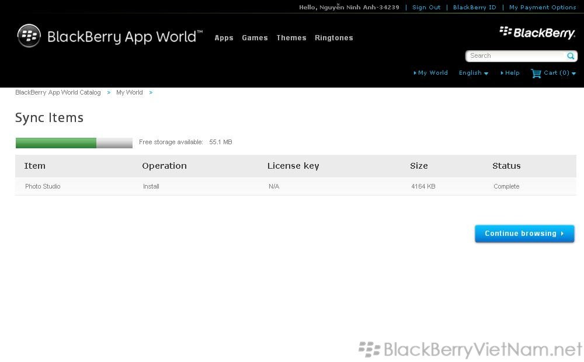Image resolution: width=584 pixels, height=362 pixels.
Task: Click the Status column header
Action: [x=506, y=166]
